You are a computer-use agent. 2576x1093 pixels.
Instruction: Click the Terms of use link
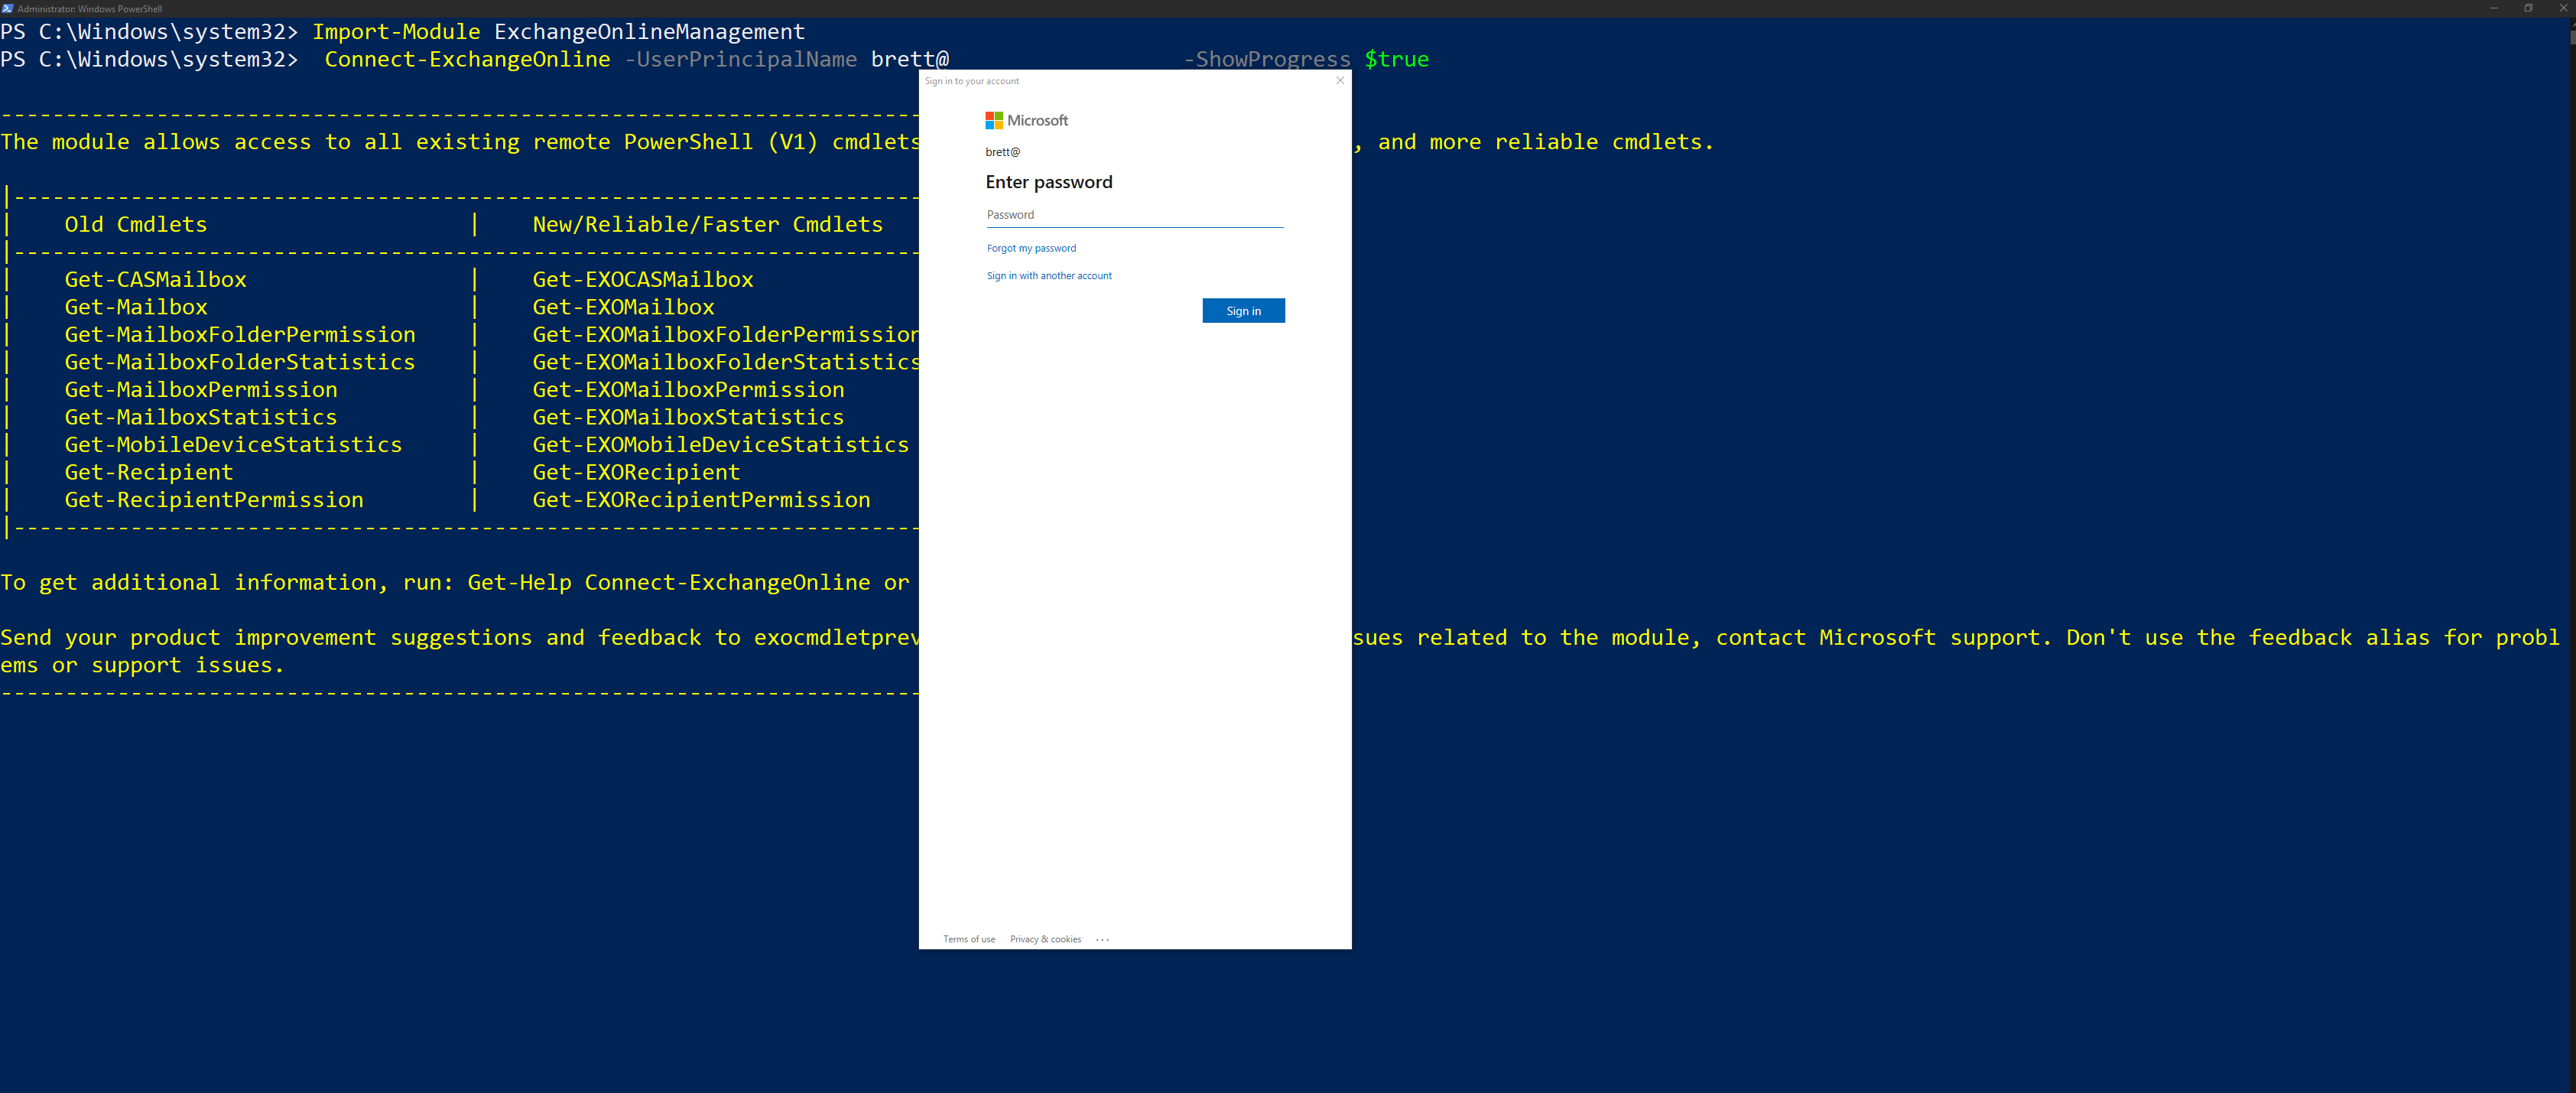[970, 938]
